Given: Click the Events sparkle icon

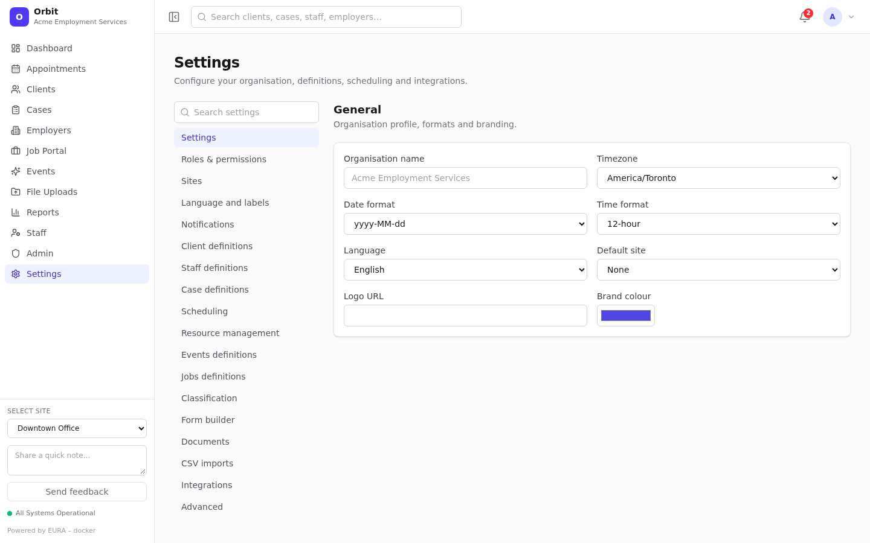Looking at the screenshot, I should click(x=16, y=171).
